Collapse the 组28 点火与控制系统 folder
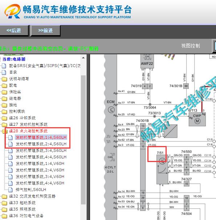216x220 pixels. coord(28,131)
